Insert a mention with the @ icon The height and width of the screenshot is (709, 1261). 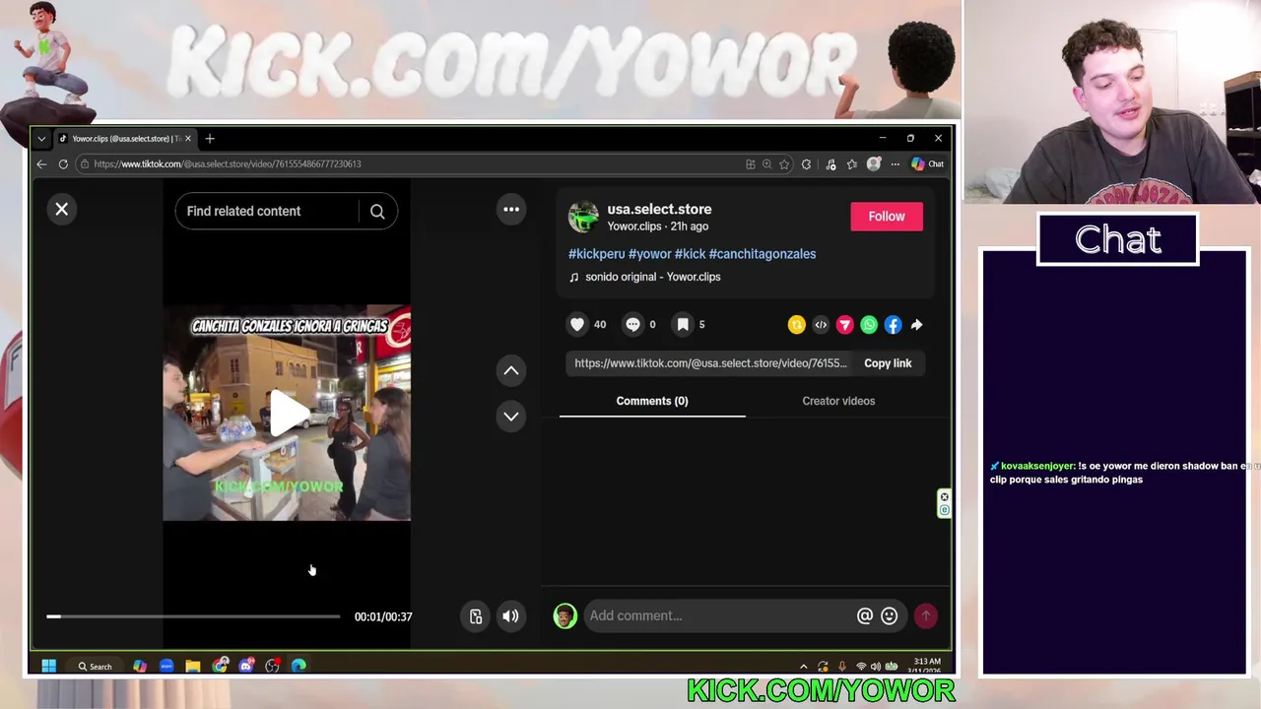point(865,615)
